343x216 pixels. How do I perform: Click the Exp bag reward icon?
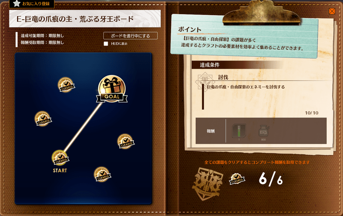click(264, 131)
